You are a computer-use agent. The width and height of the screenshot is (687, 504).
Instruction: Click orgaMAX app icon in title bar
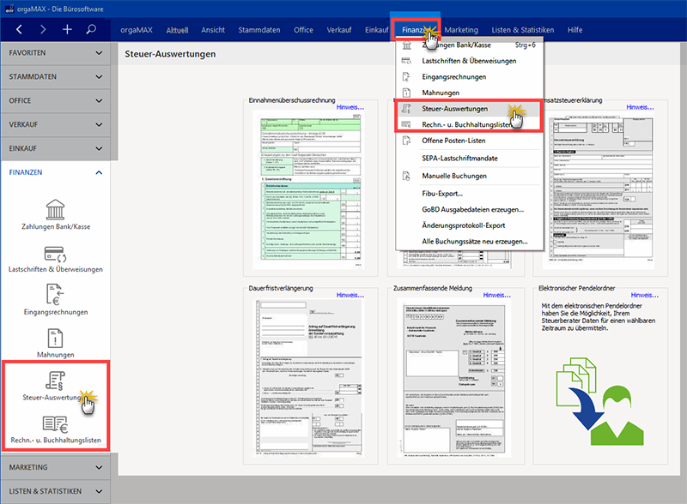pos(9,9)
